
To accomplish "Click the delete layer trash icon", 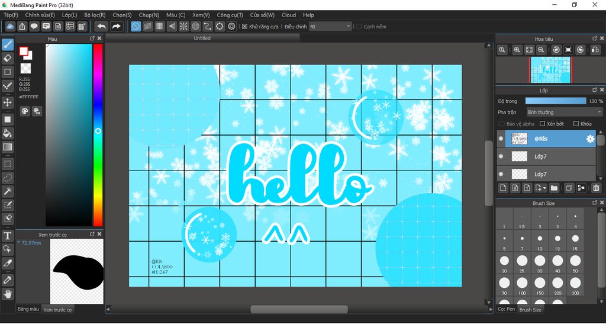I will point(596,188).
